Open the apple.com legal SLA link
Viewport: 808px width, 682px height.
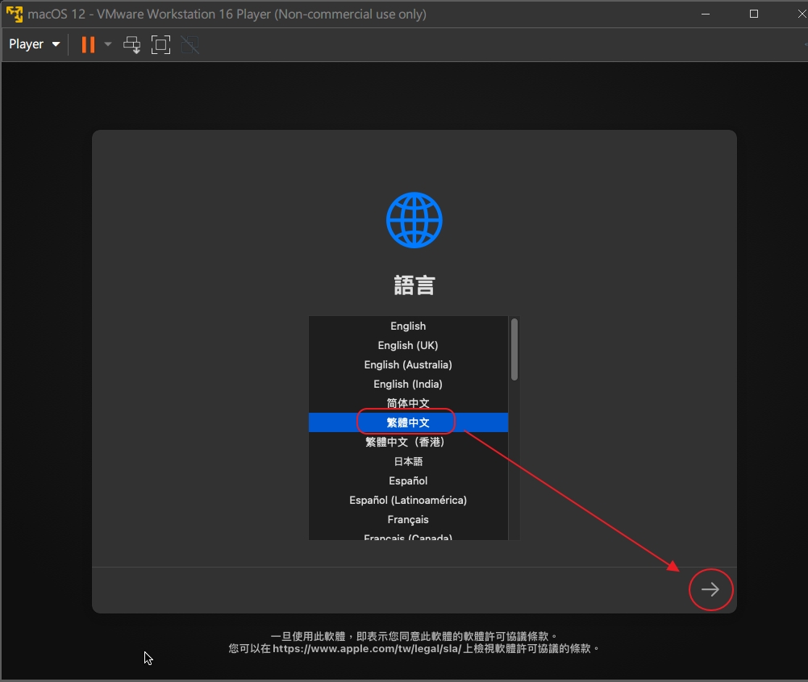[x=367, y=648]
